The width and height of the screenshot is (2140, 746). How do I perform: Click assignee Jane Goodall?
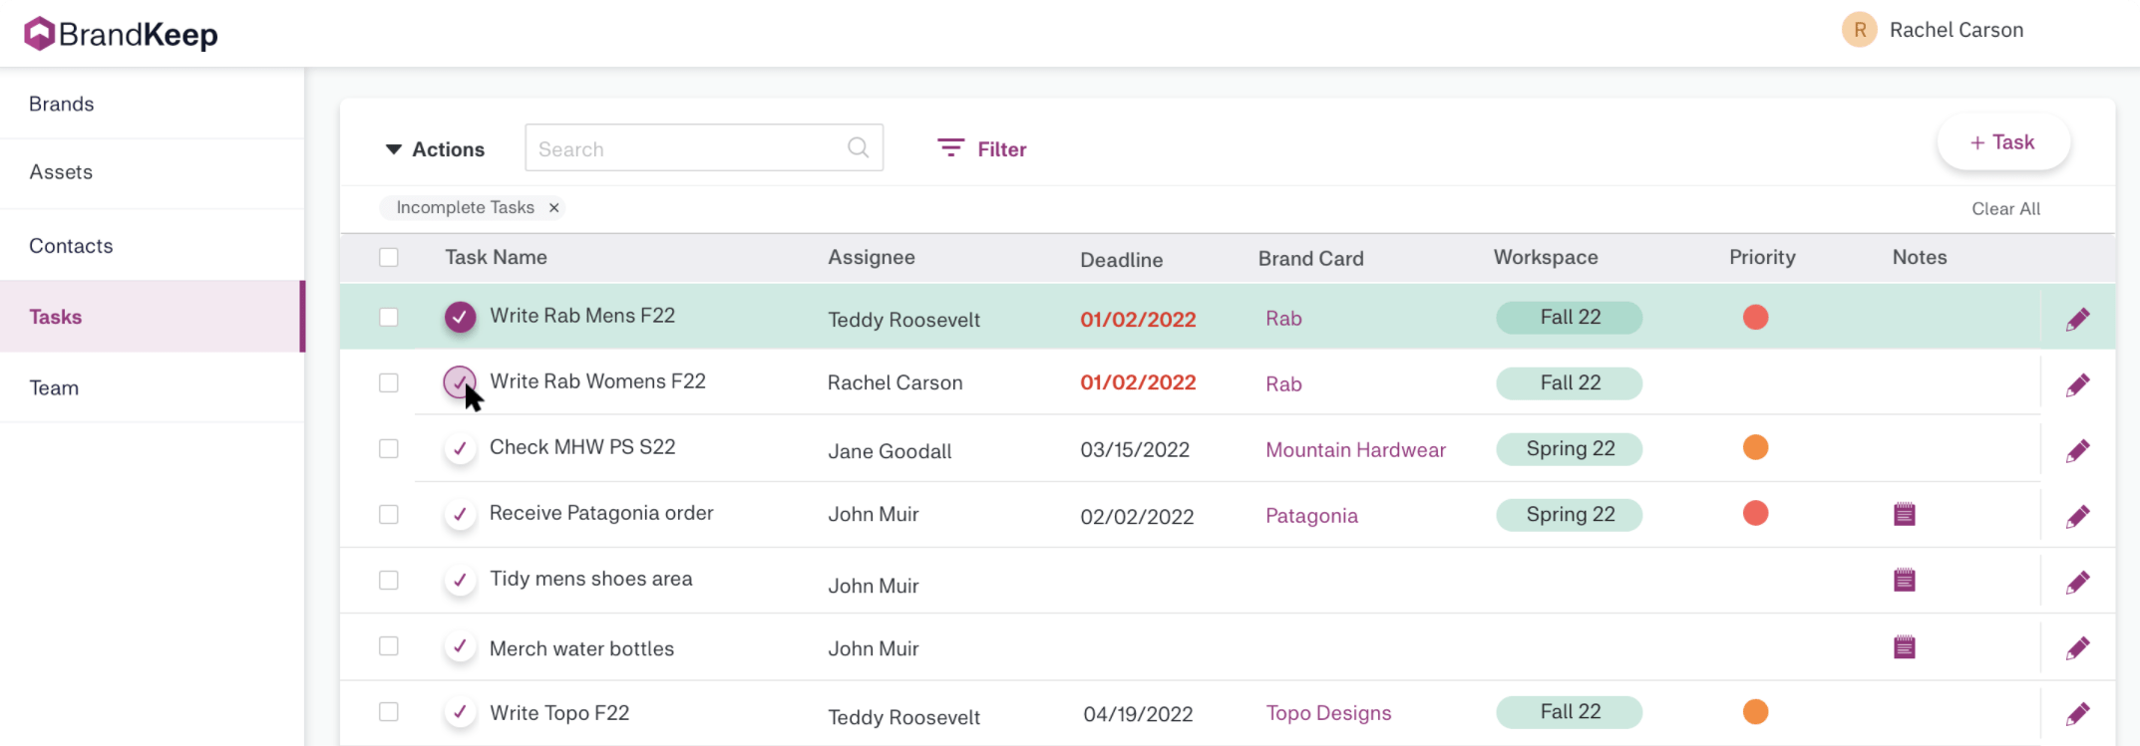pyautogui.click(x=890, y=451)
